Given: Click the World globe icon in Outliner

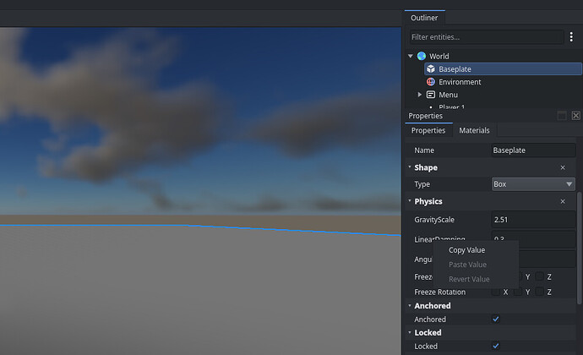Looking at the screenshot, I should (x=422, y=56).
